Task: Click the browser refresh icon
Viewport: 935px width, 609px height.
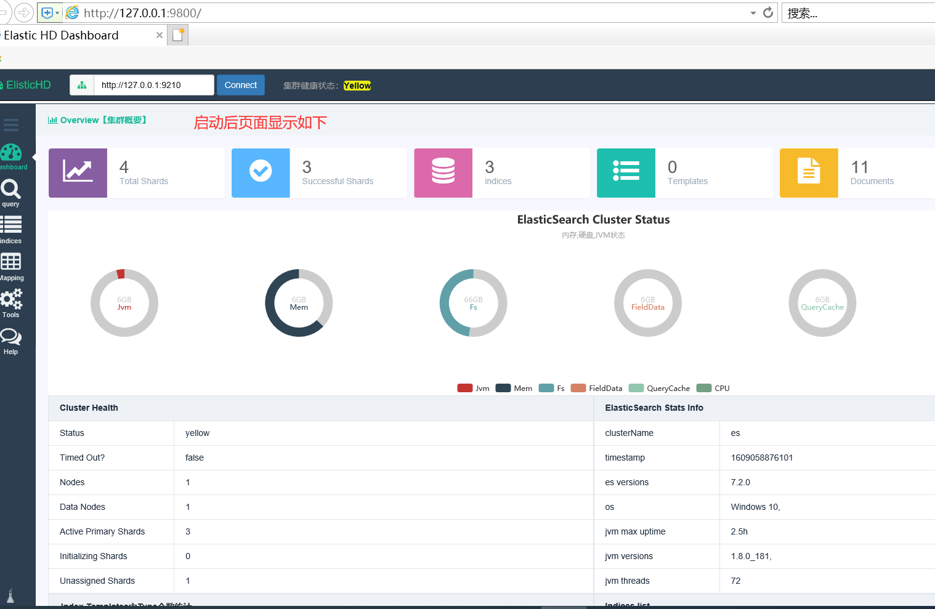Action: (768, 12)
